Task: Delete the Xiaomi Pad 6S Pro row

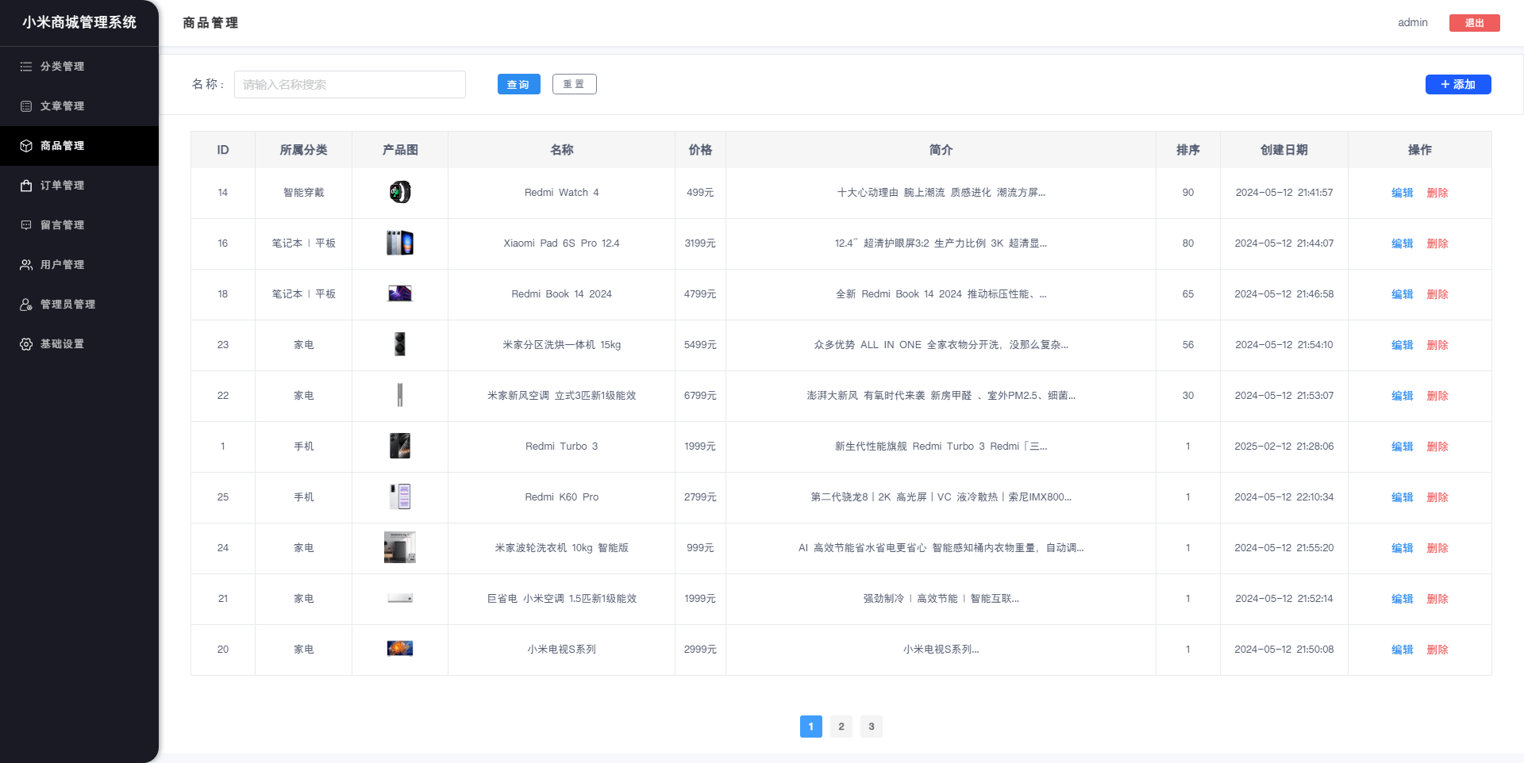Action: [1437, 243]
